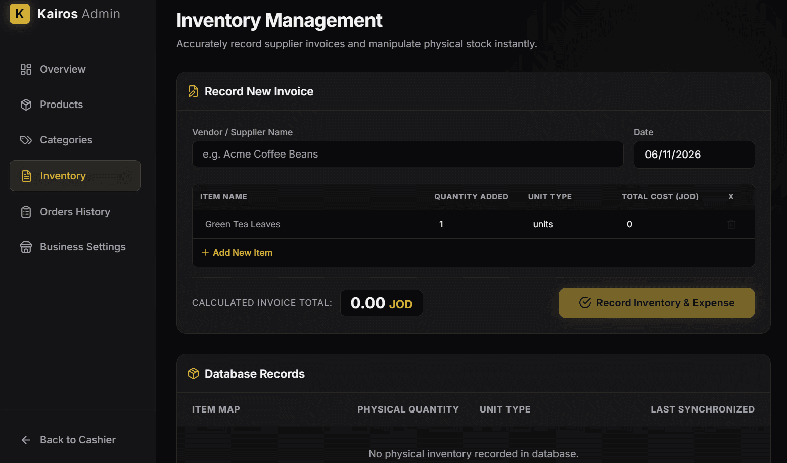This screenshot has width=787, height=463.
Task: Click the page subtitle about supplier invoices
Action: pyautogui.click(x=356, y=44)
